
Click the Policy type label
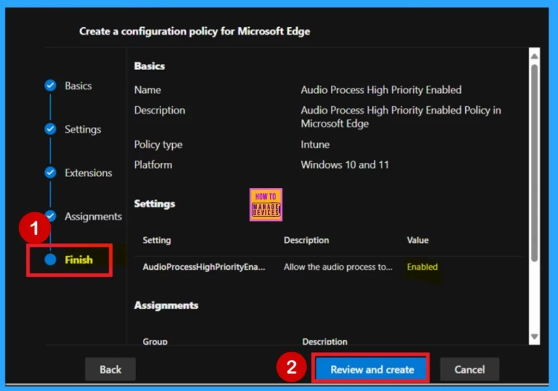[158, 145]
